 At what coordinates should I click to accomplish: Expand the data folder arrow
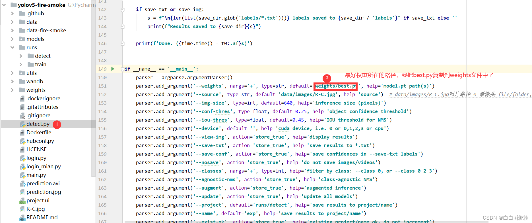12,22
